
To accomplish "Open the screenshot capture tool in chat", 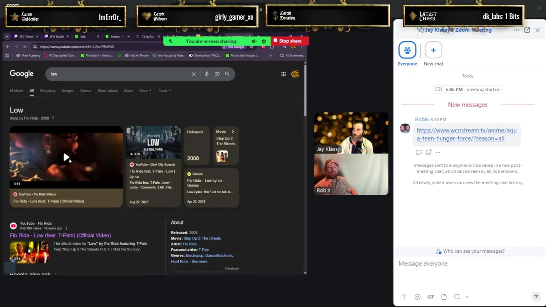I will tap(457, 297).
